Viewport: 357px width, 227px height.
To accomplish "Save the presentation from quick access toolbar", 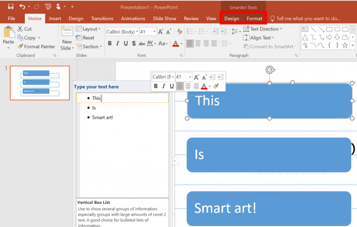I will 10,7.
